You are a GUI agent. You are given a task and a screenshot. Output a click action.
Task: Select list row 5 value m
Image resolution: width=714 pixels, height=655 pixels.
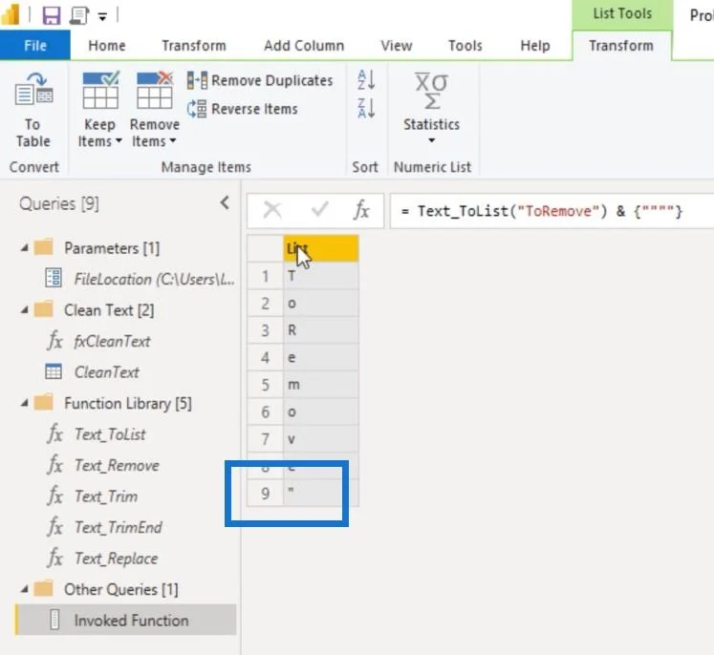[x=321, y=385]
